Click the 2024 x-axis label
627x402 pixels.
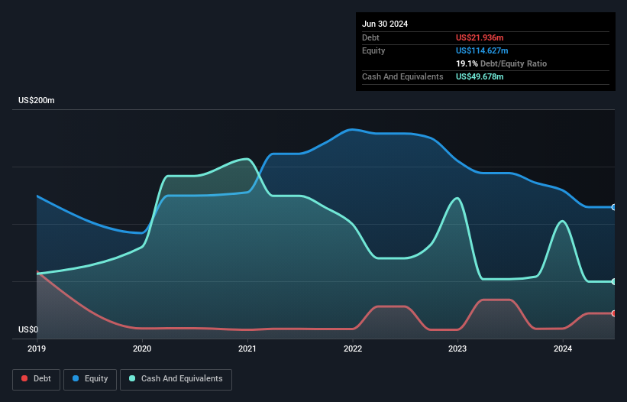[x=563, y=349]
